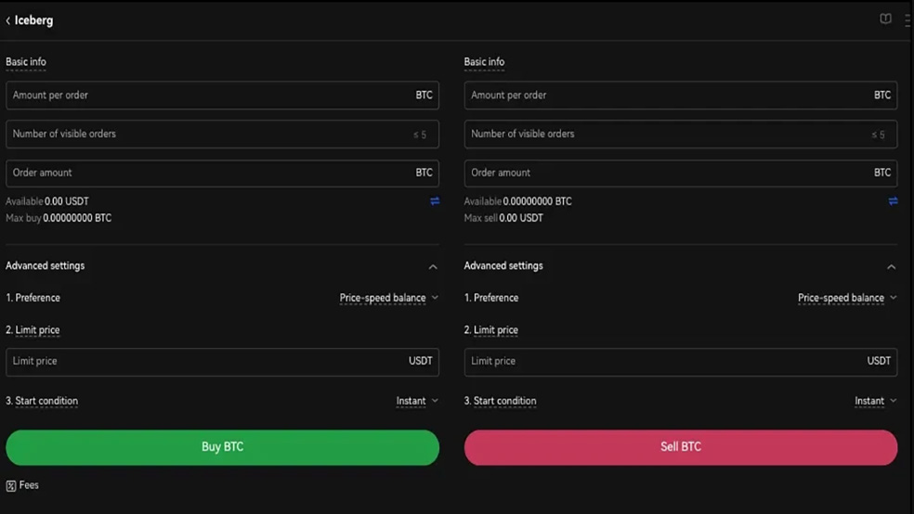Open the three-dot more menu
Viewport: 914px width, 514px height.
click(907, 20)
